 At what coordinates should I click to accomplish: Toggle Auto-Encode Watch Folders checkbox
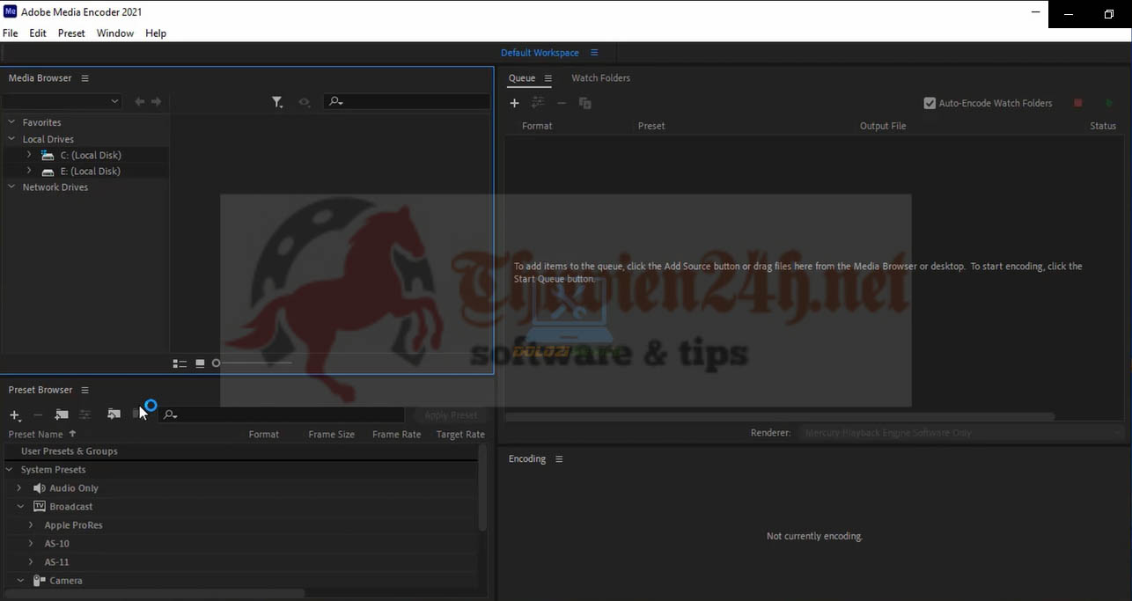tap(930, 103)
